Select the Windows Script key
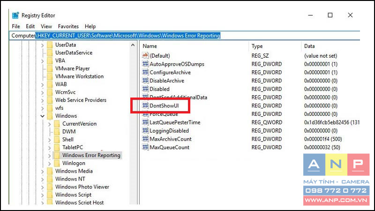The height and width of the screenshot is (211, 375). [x=73, y=195]
